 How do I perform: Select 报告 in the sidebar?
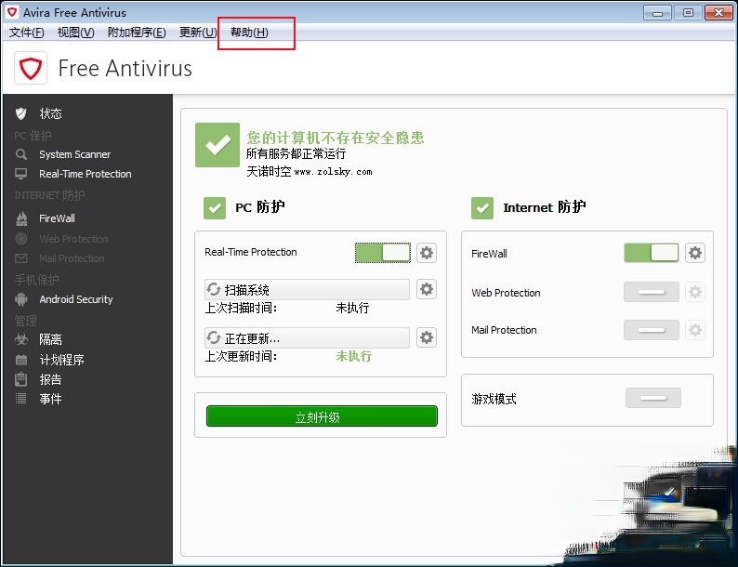tap(50, 379)
